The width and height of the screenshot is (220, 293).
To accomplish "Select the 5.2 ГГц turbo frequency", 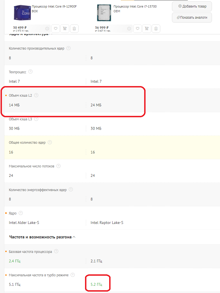I will click(x=96, y=284).
